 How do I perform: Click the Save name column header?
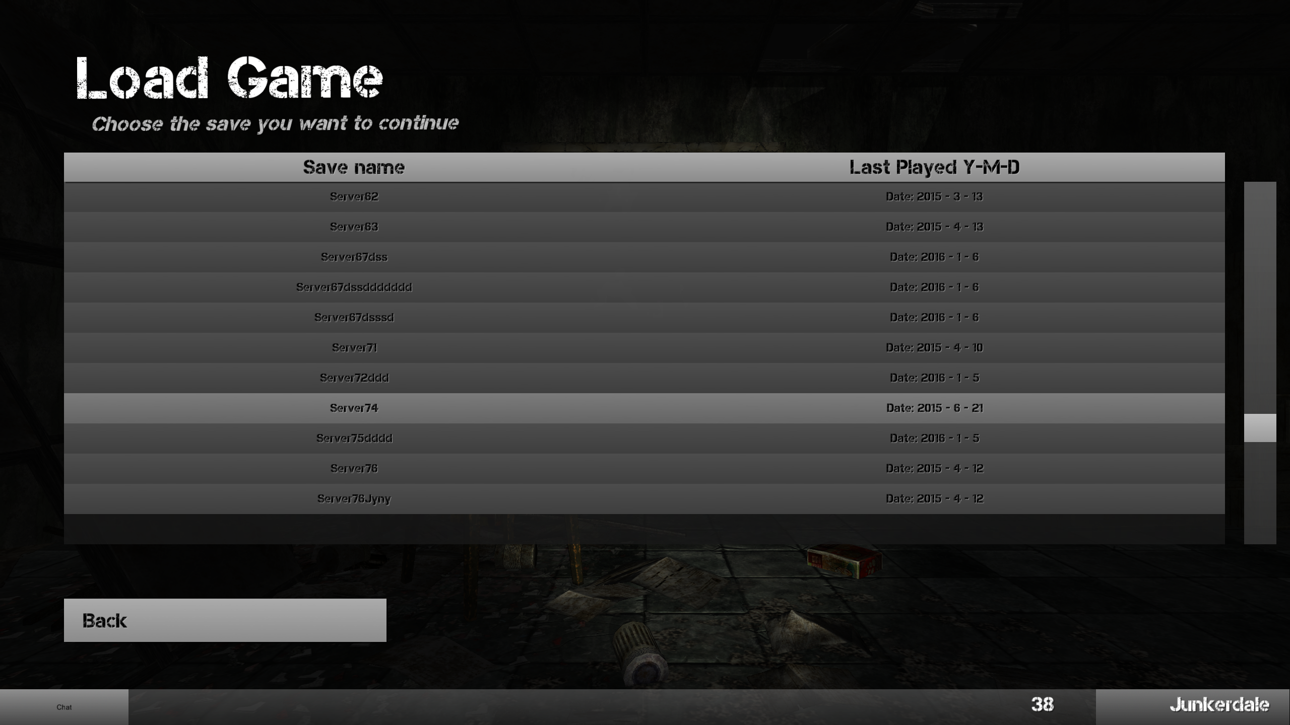(354, 167)
